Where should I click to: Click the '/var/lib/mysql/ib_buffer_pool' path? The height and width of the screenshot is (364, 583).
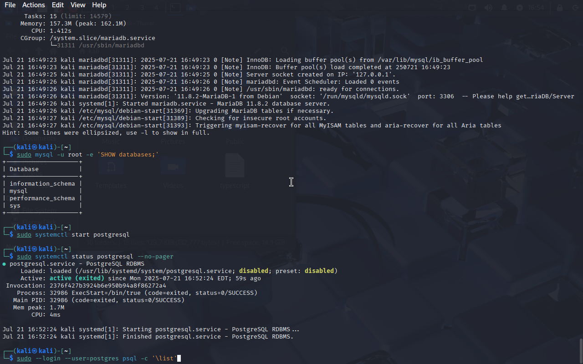tap(430, 60)
